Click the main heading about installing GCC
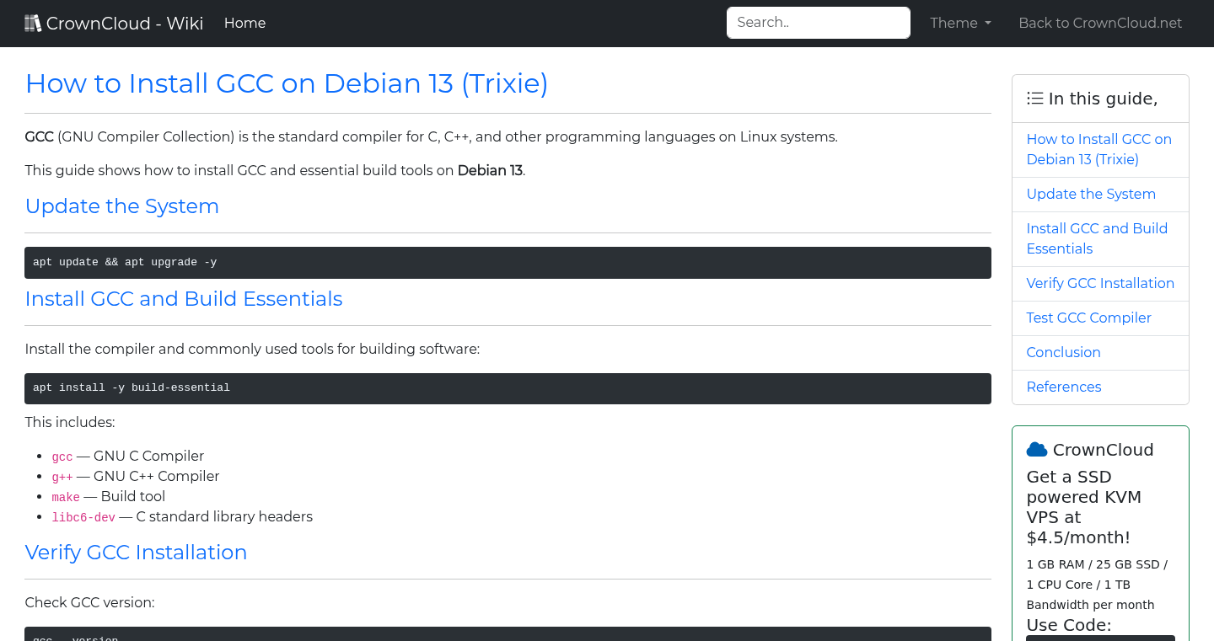 [x=286, y=83]
